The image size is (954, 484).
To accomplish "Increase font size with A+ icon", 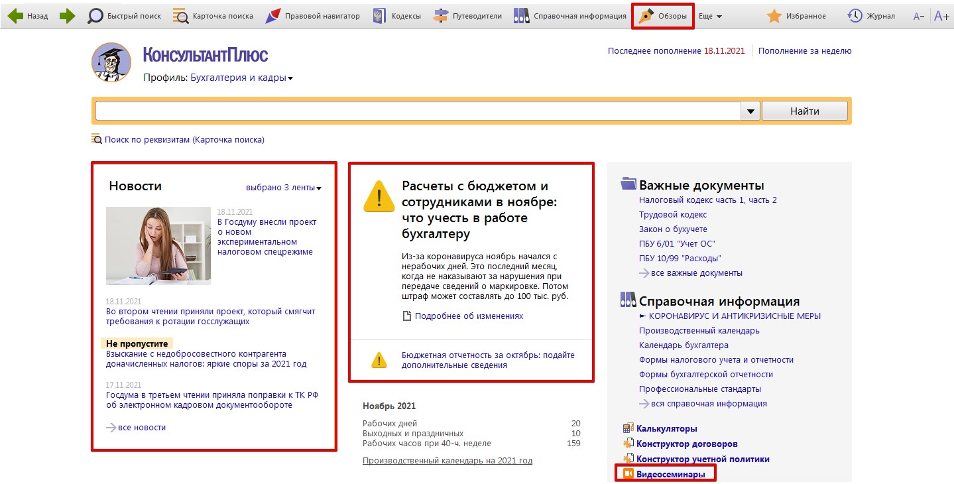I will click(941, 16).
